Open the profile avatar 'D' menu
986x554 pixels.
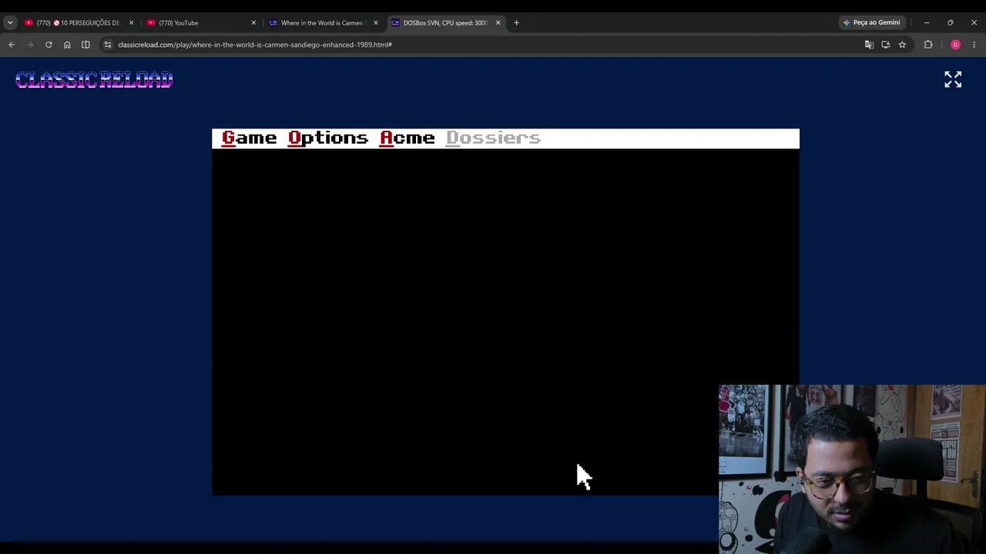(955, 45)
